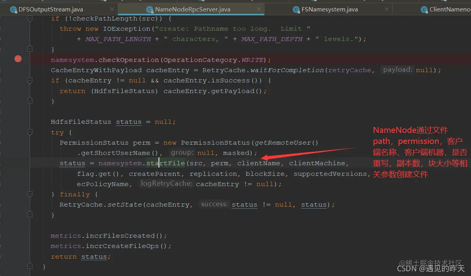
Task: Click the ecPolicyName argument
Action: pos(103,184)
